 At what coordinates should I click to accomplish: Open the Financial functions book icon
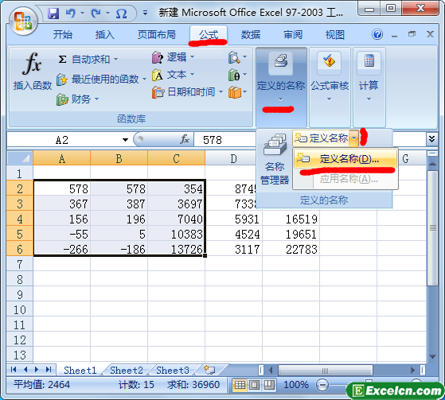point(62,99)
